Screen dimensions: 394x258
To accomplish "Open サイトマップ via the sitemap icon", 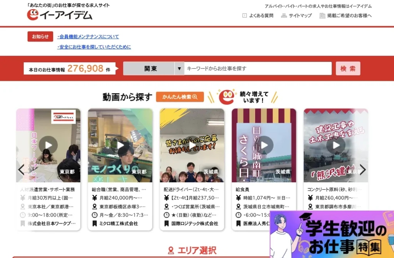I will click(x=283, y=16).
